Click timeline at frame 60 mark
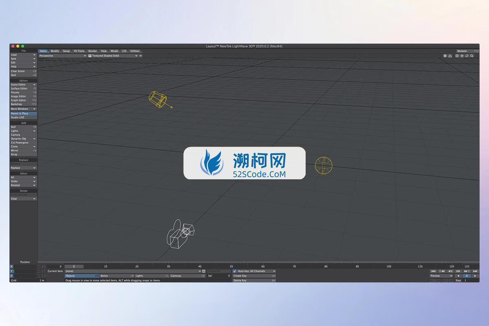489x326 pixels. tap(263, 267)
